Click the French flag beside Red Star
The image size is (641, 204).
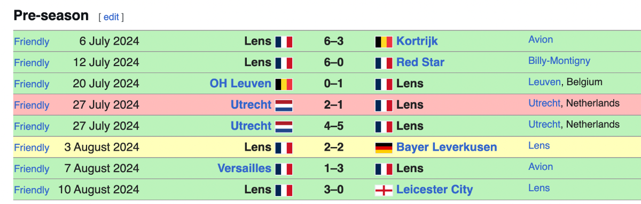pos(384,63)
